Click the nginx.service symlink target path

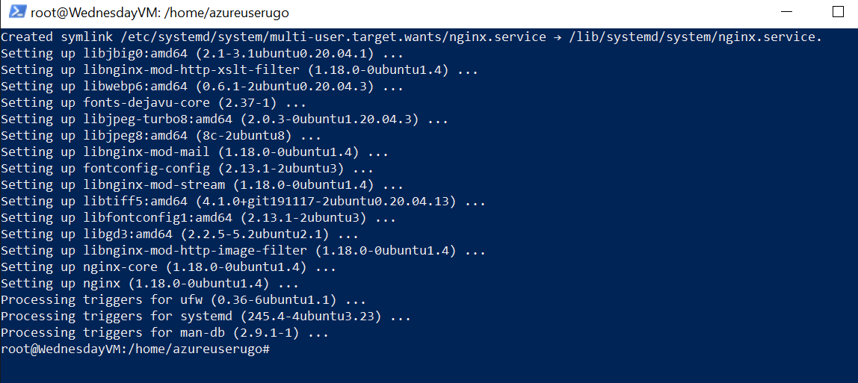pyautogui.click(x=694, y=37)
